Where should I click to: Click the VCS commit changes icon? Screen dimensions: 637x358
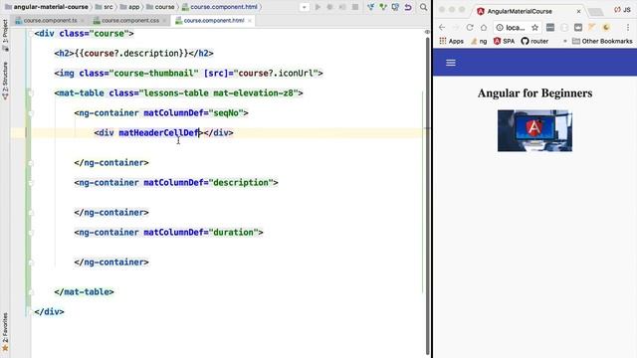[382, 7]
